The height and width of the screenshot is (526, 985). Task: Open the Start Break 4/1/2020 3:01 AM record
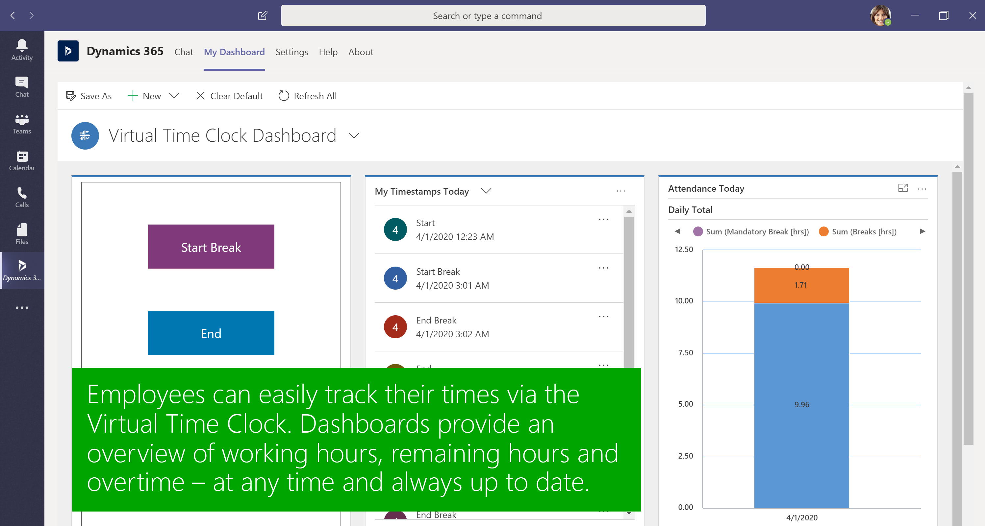pos(499,278)
